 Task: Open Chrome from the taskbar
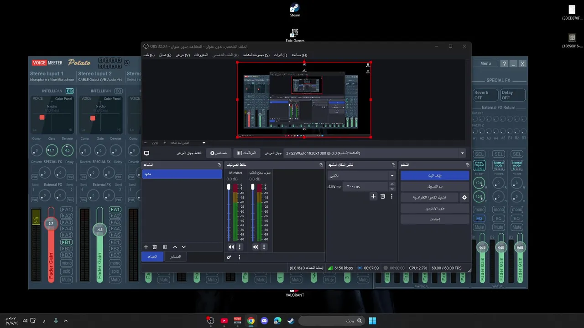pyautogui.click(x=251, y=321)
